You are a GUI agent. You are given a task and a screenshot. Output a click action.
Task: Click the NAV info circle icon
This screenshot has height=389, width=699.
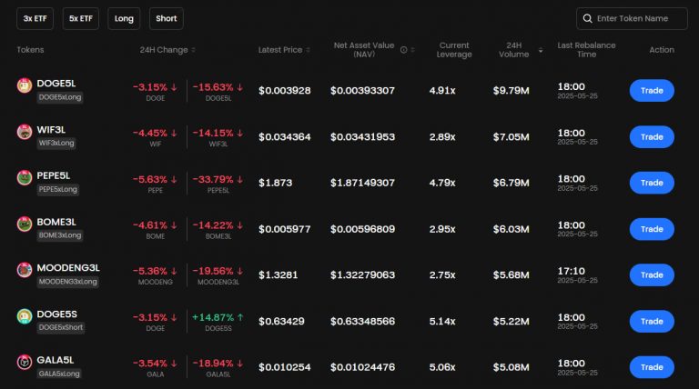403,50
